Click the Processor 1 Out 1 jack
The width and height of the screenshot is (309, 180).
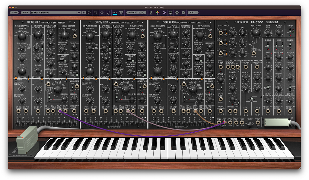coord(246,67)
